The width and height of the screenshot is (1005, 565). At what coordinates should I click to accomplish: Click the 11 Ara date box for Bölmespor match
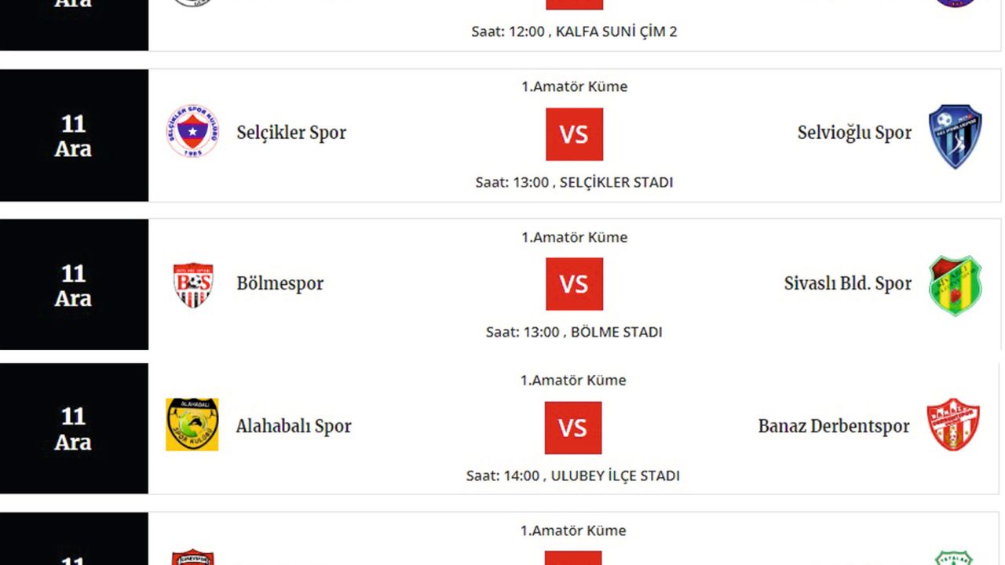[x=74, y=285]
